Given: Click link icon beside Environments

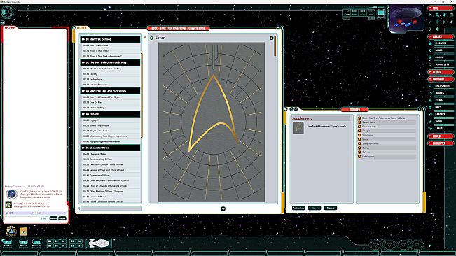Looking at the screenshot, I should point(359,127).
